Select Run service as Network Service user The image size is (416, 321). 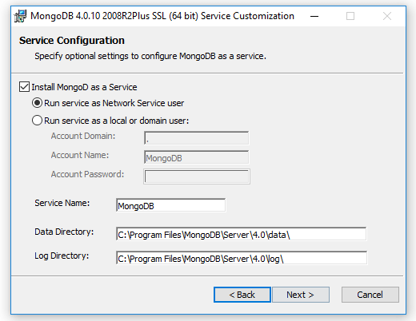click(x=37, y=103)
